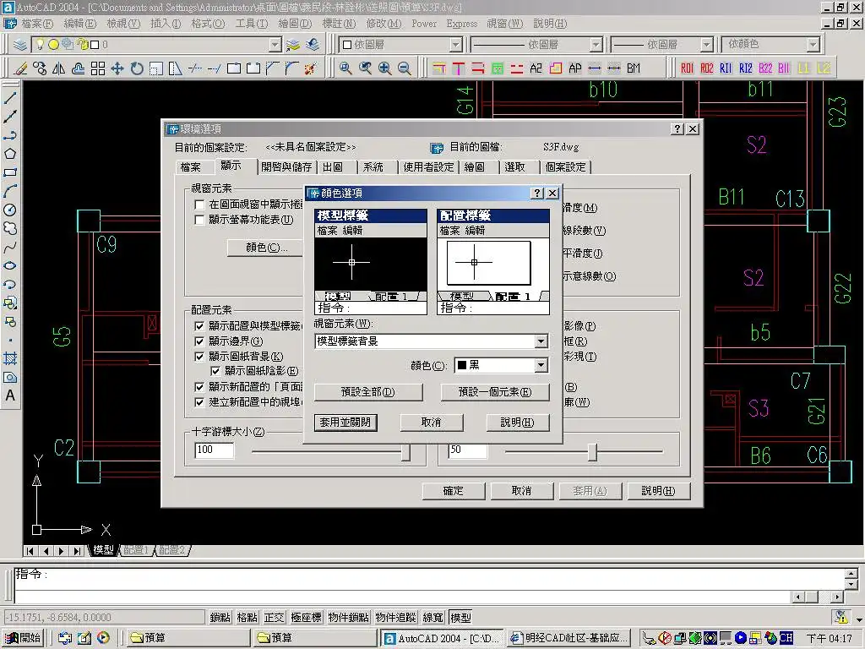This screenshot has height=649, width=865.
Task: Select the Line tool in the Draw toolbar
Action: pyautogui.click(x=10, y=98)
